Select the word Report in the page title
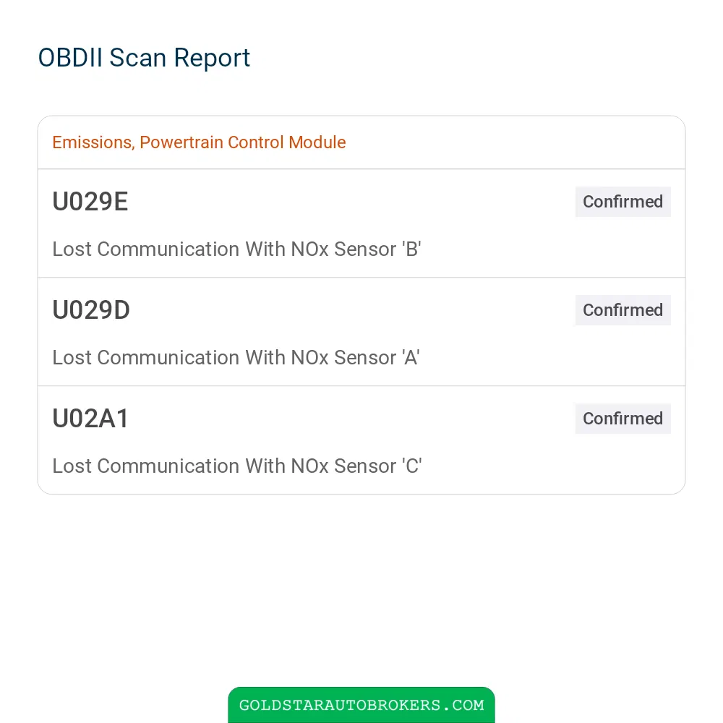723x723 pixels. point(212,58)
